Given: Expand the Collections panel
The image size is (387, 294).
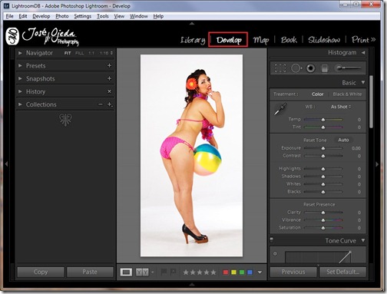Looking at the screenshot, I should pos(20,104).
